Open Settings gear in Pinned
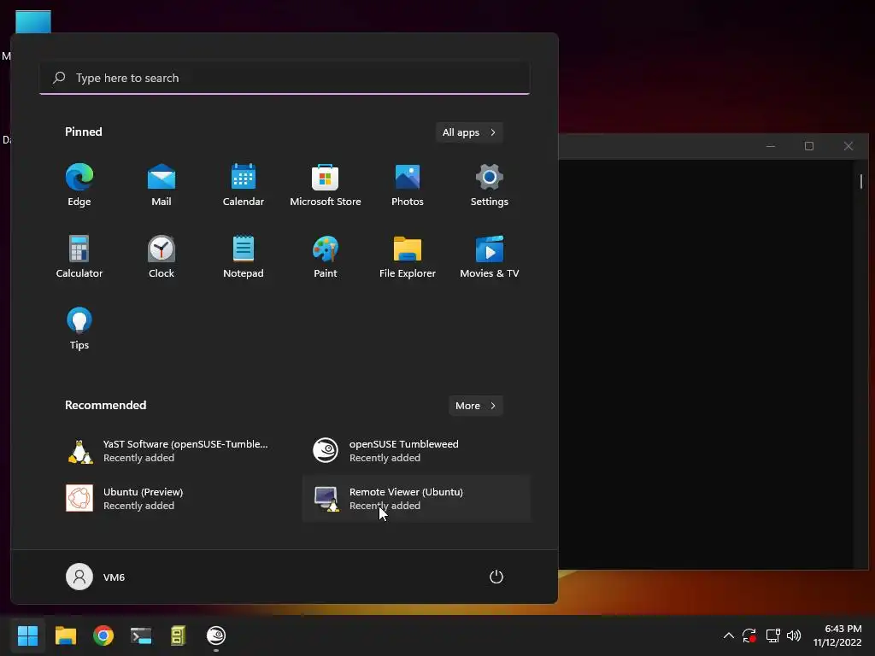 coord(490,185)
